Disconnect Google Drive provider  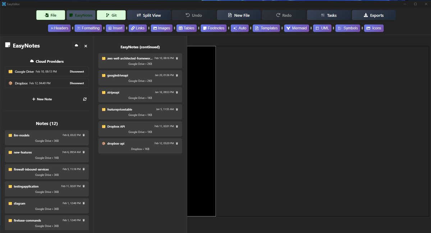(77, 72)
